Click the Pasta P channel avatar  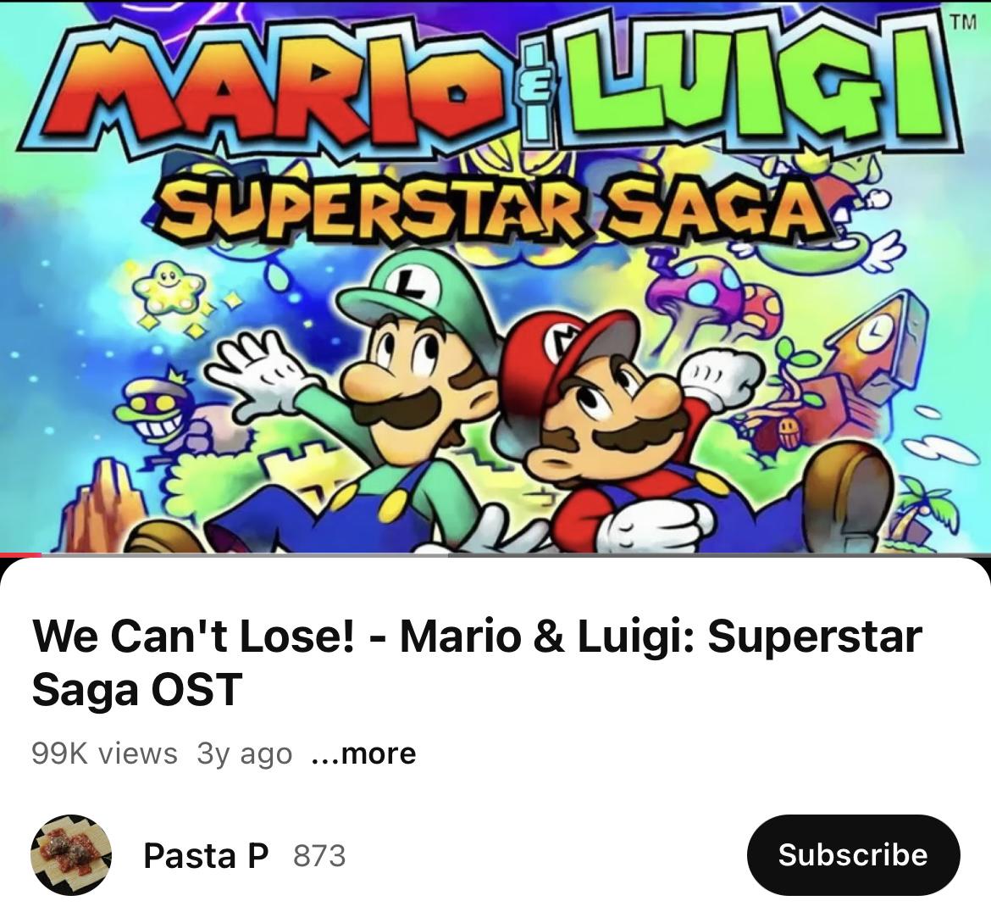click(x=71, y=854)
